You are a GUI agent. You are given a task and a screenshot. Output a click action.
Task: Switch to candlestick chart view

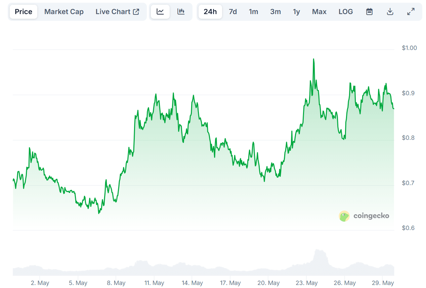[181, 12]
